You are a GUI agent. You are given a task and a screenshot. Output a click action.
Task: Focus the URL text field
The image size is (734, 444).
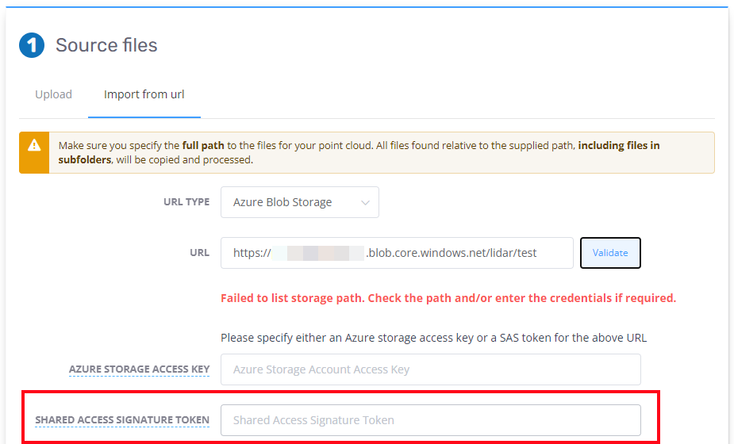(x=397, y=253)
